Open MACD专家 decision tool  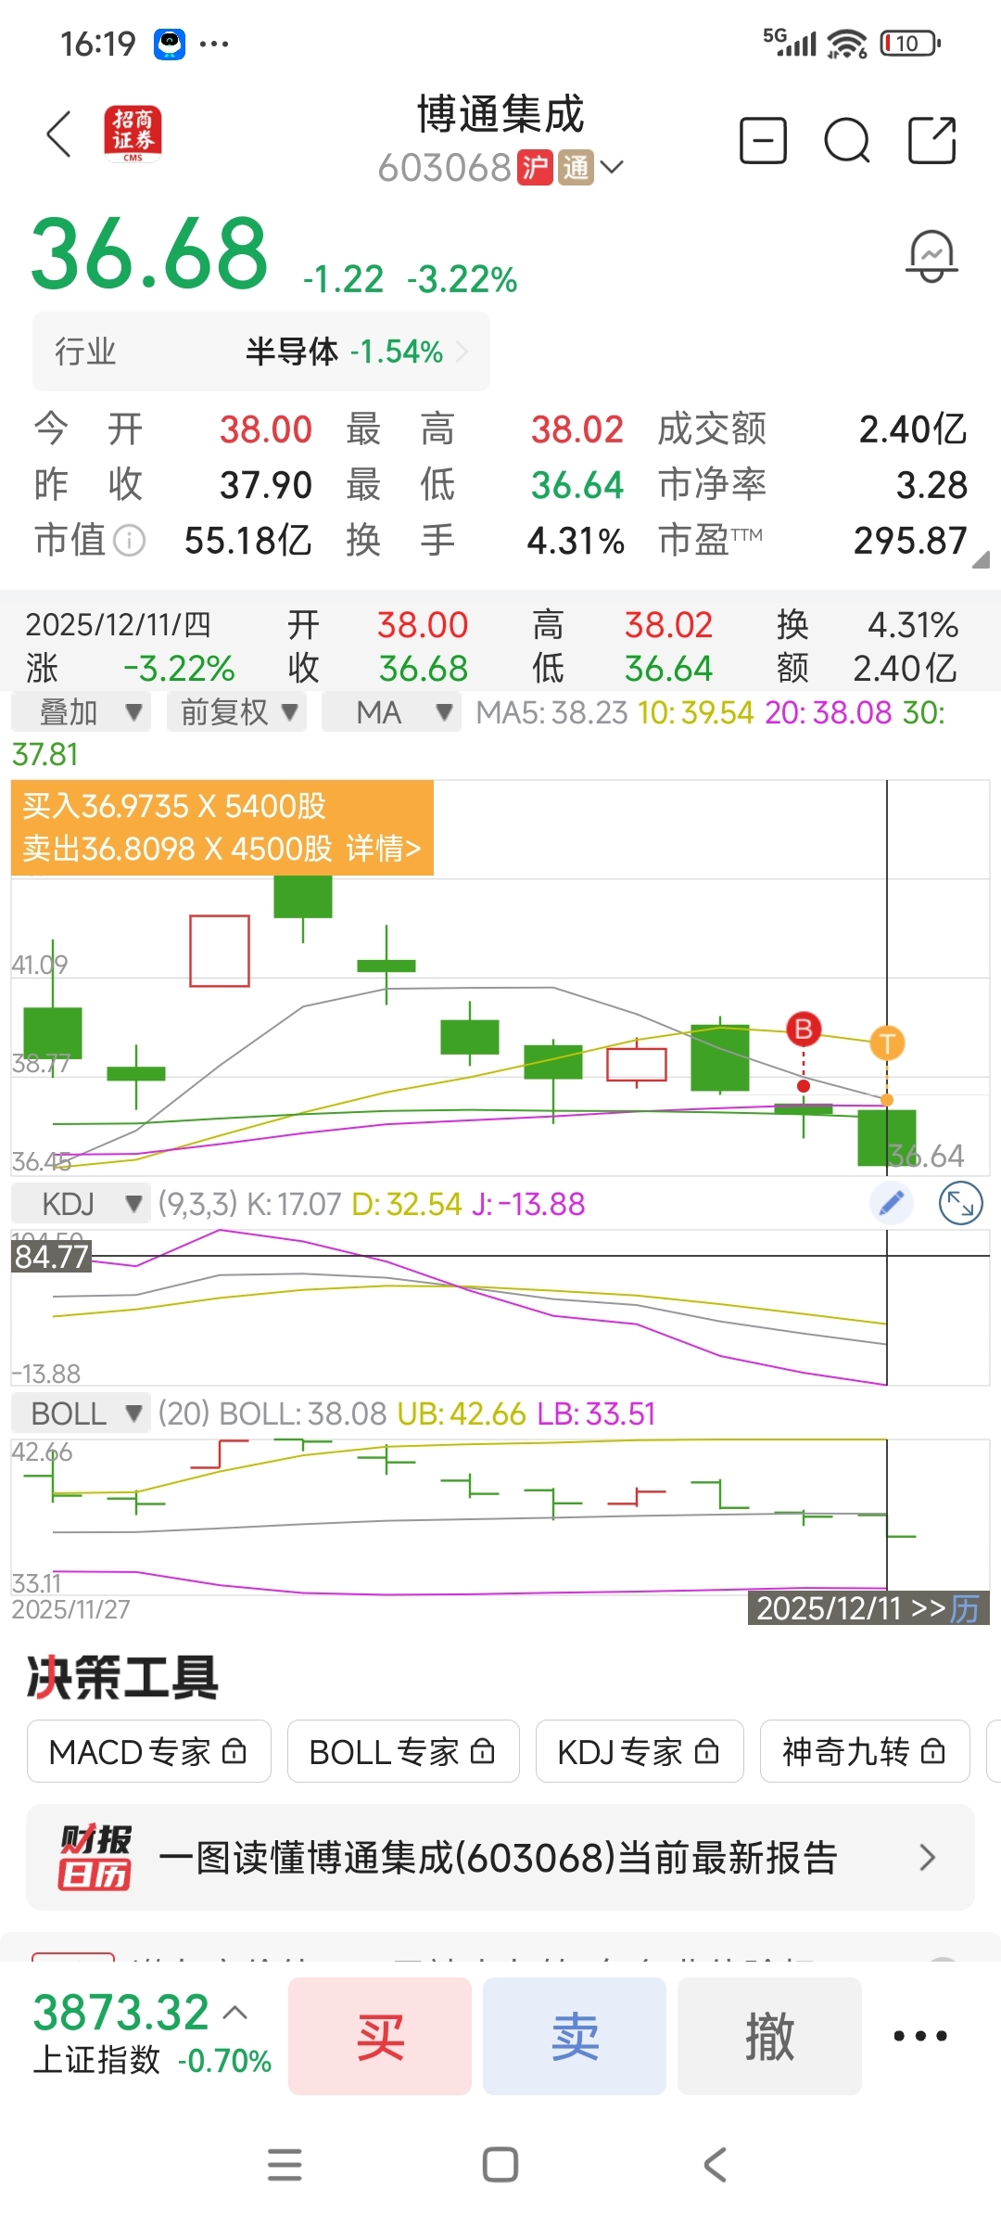(149, 1751)
